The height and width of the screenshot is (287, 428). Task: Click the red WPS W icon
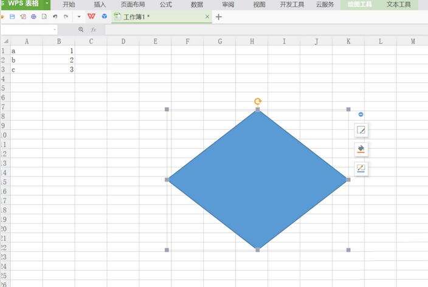(91, 16)
